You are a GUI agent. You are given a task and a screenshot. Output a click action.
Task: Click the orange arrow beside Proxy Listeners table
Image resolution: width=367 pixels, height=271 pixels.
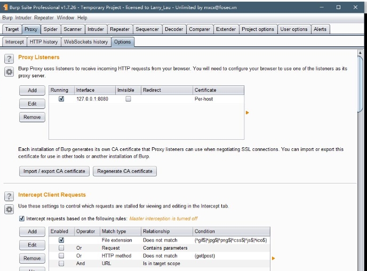tap(247, 113)
